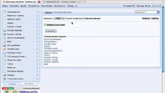
Task: Click the Главная breadcrumb link
Action: [x=48, y=12]
